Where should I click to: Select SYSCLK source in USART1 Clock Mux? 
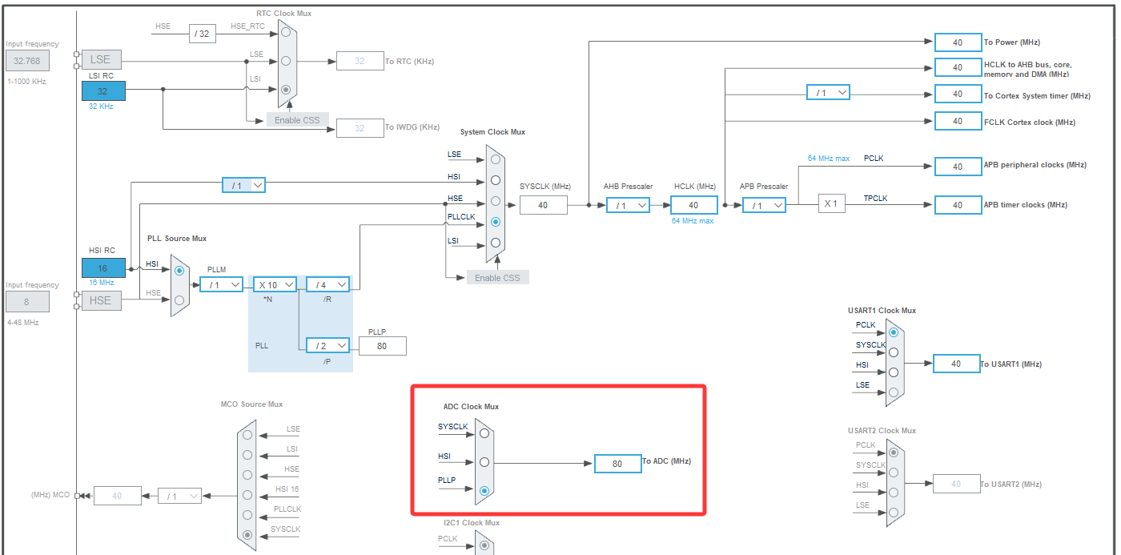pyautogui.click(x=894, y=351)
